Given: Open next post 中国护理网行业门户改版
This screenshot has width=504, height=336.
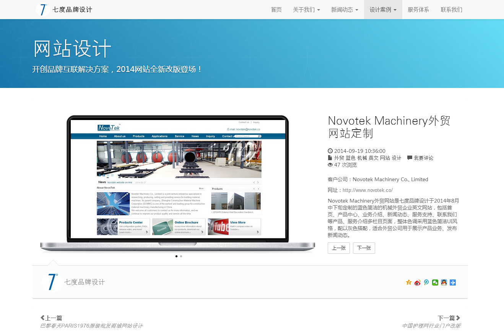Looking at the screenshot, I should (x=431, y=326).
